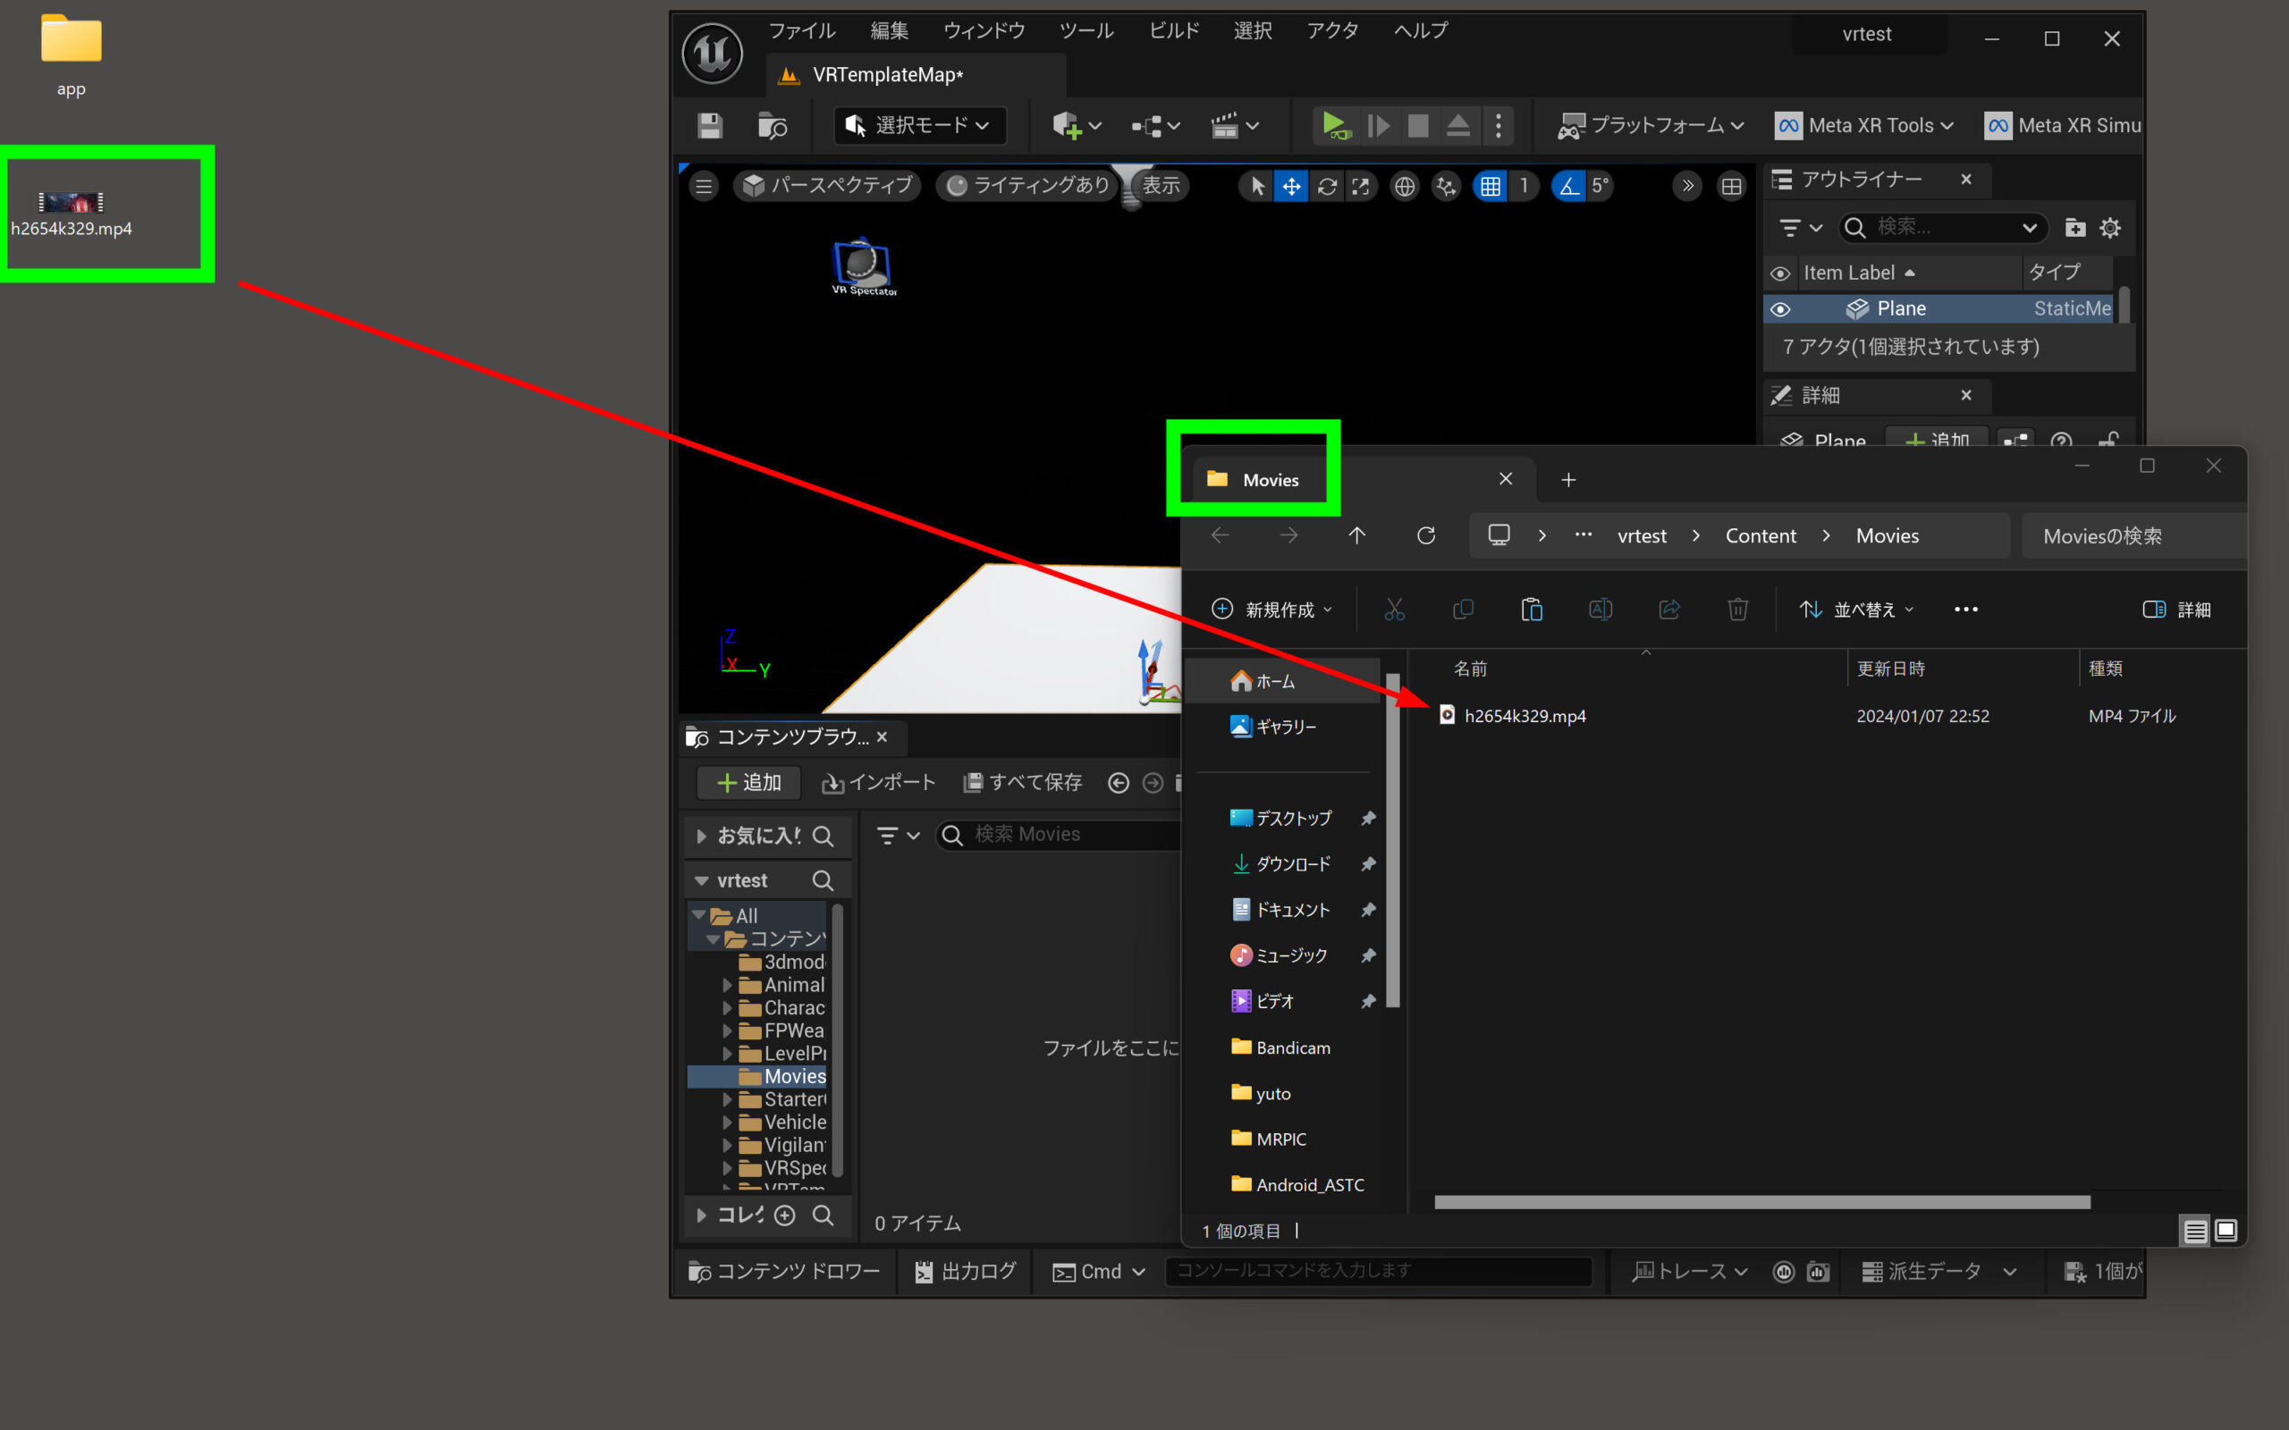
Task: Toggle visibility eye for the Plane actor
Action: click(1780, 309)
